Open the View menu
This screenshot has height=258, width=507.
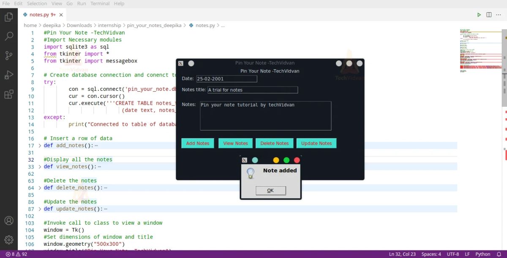[57, 3]
